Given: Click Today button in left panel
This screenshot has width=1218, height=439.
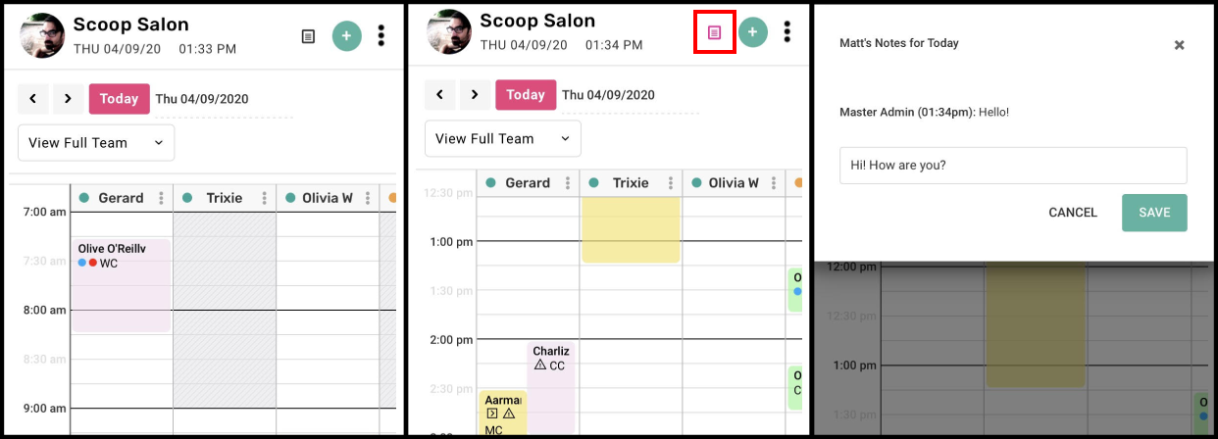Looking at the screenshot, I should tap(120, 99).
